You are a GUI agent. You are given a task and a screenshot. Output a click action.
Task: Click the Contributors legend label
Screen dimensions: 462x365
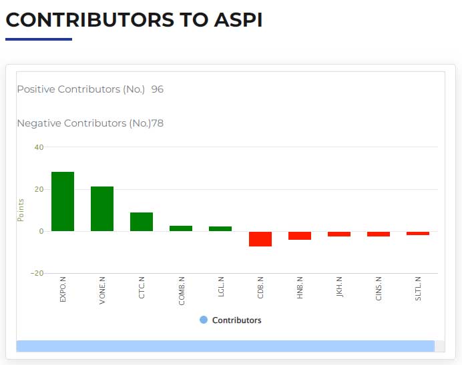point(236,320)
